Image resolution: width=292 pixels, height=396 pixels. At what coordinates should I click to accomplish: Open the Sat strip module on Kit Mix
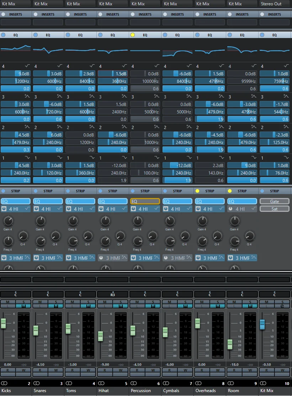pyautogui.click(x=275, y=209)
